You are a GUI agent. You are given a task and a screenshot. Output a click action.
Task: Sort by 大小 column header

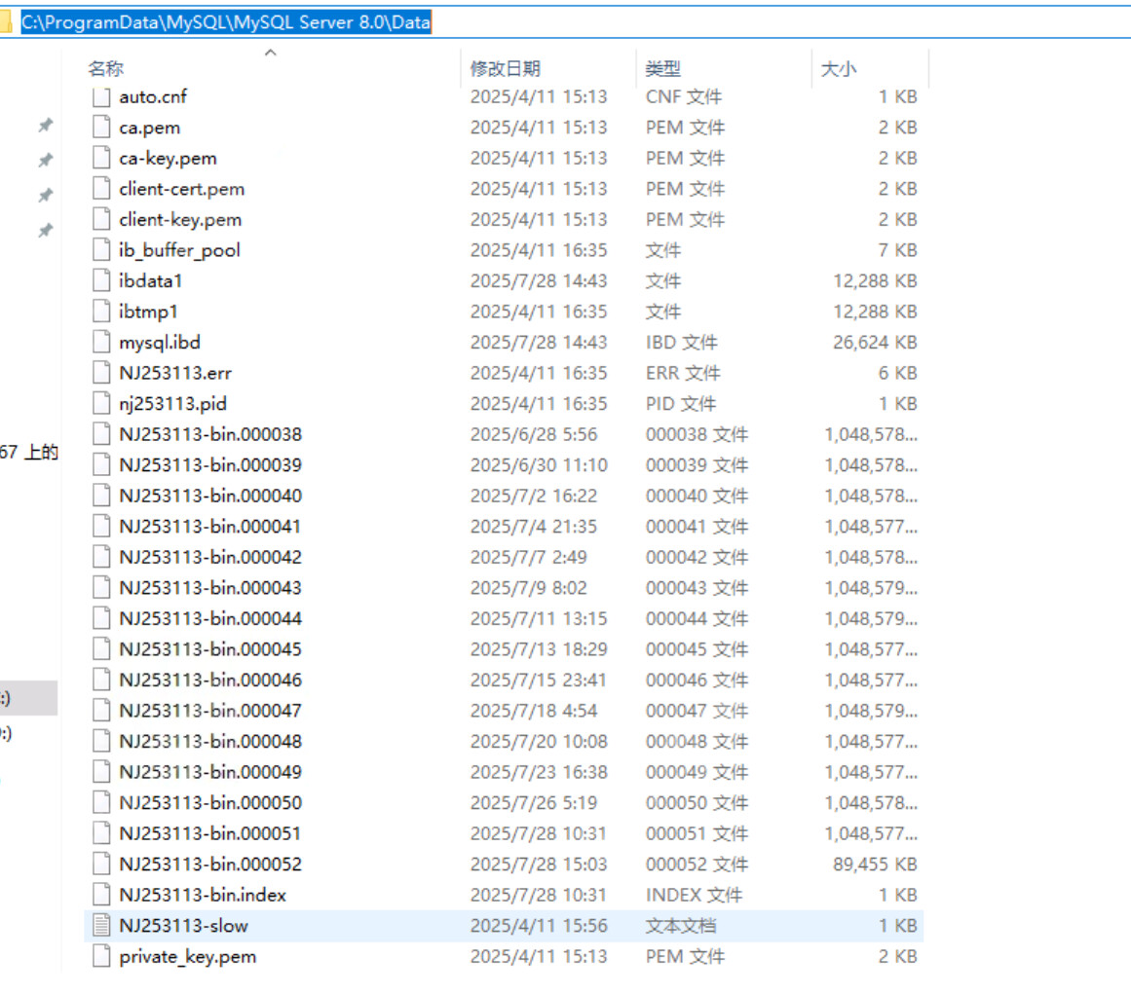838,69
